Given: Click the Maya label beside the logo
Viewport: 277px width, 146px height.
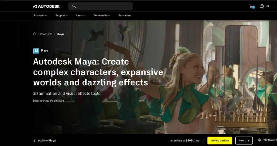Looking at the screenshot, I should pos(45,51).
